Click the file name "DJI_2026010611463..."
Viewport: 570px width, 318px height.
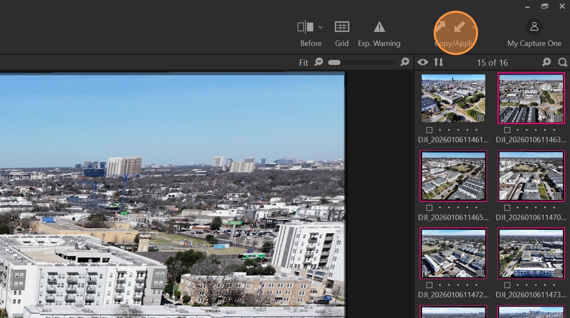tap(531, 140)
